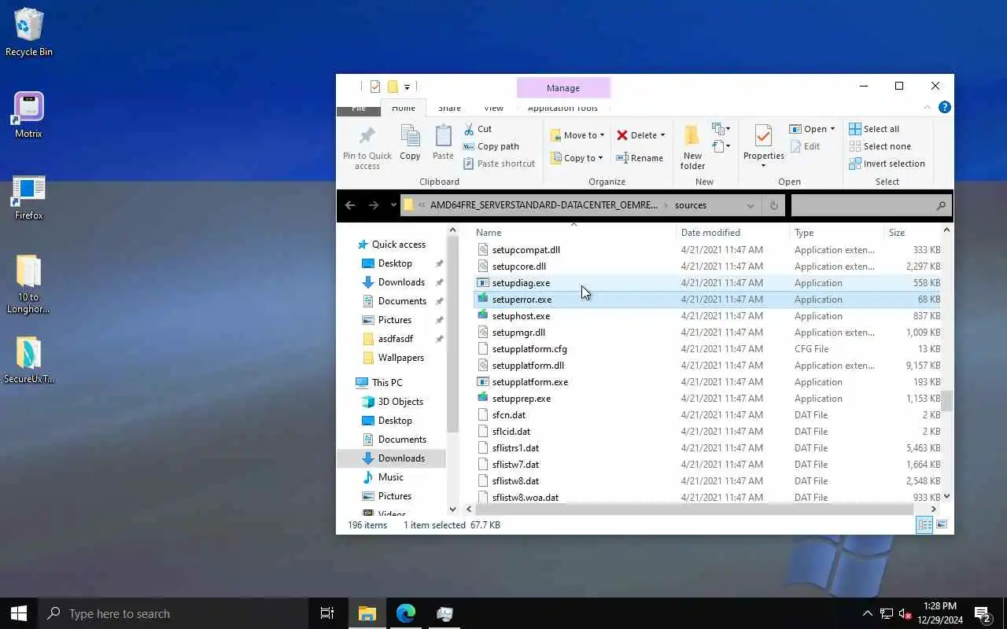Click Pin to Quick access icon
The width and height of the screenshot is (1007, 629).
[x=367, y=147]
